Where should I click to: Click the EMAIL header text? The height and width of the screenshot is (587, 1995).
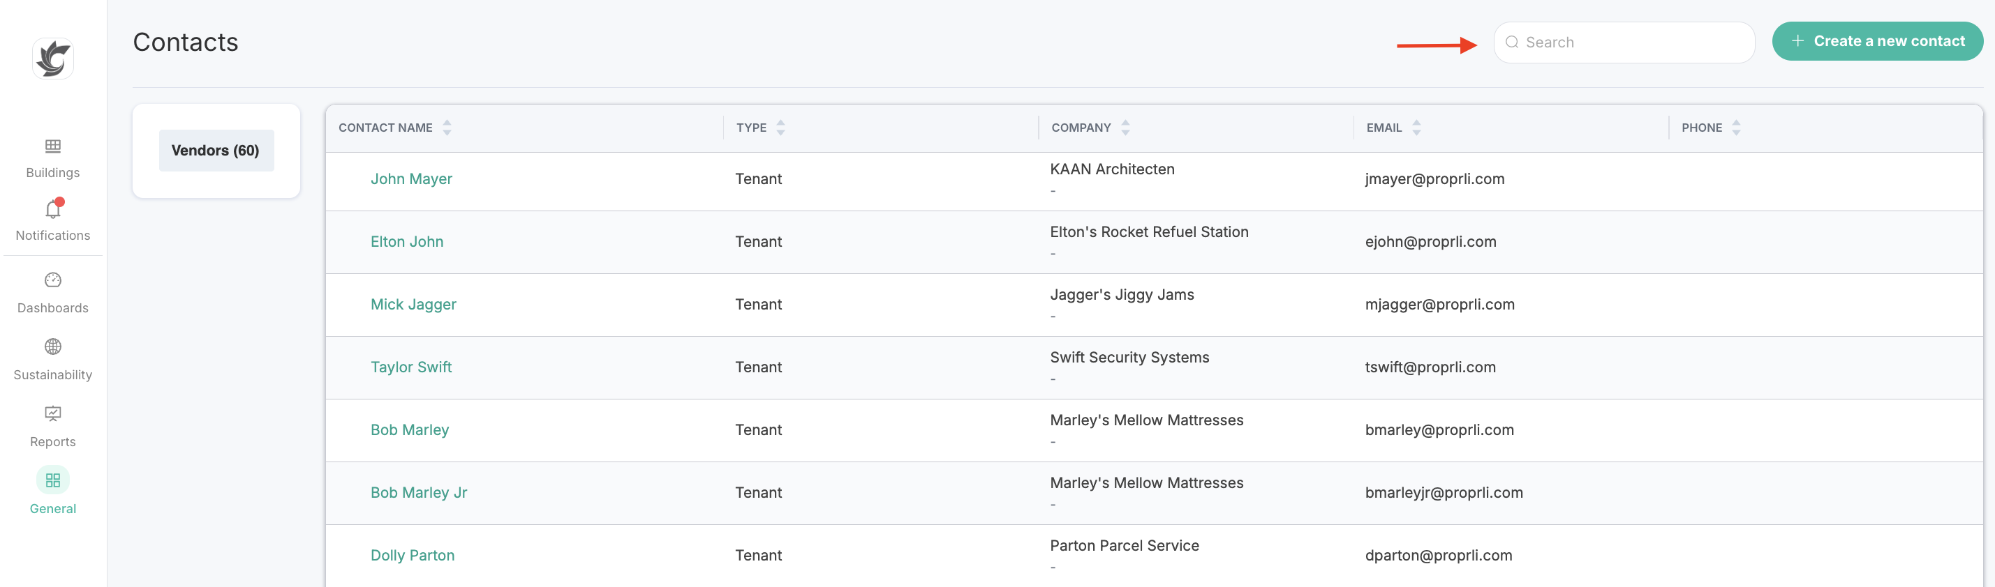coord(1384,128)
